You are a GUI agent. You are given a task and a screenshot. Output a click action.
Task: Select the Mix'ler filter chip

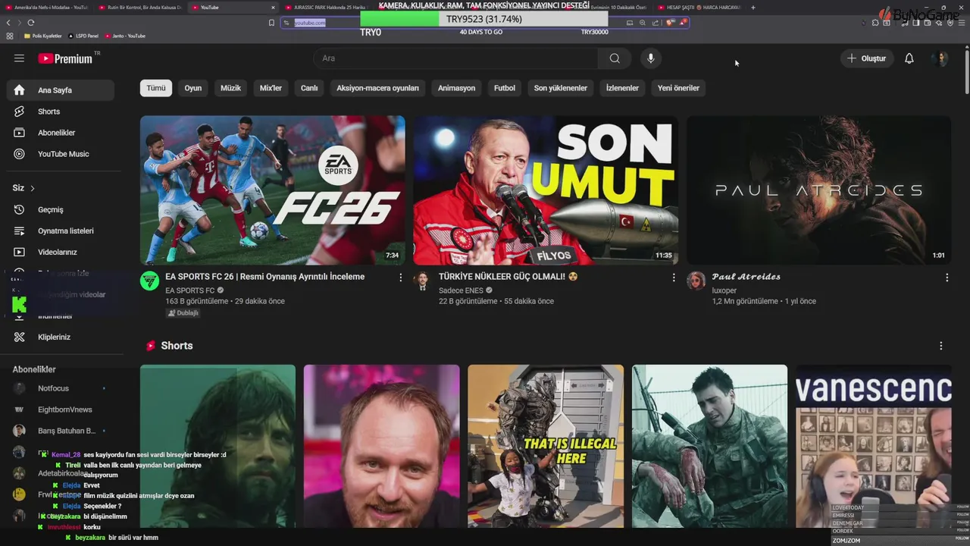tap(271, 88)
